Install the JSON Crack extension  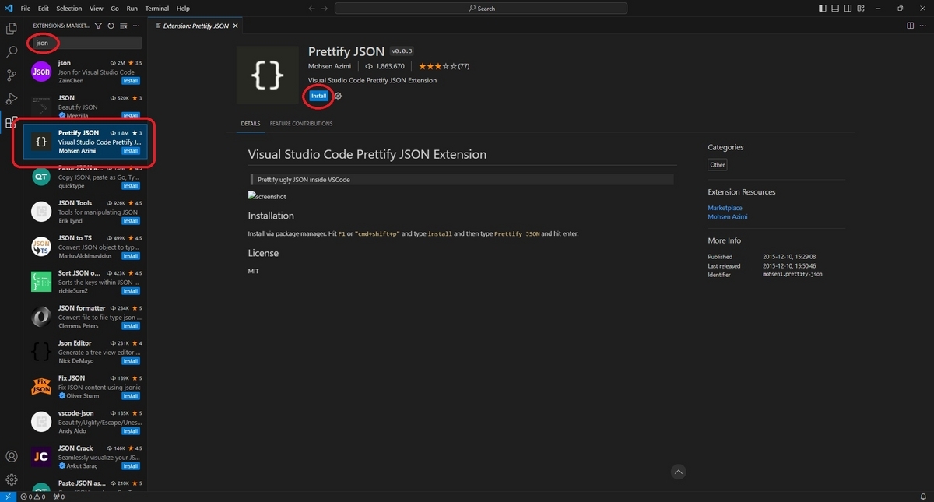[131, 466]
